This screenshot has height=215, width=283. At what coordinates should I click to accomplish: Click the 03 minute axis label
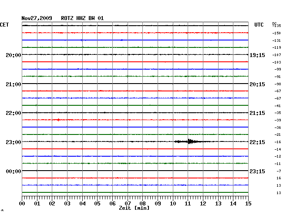(67, 204)
